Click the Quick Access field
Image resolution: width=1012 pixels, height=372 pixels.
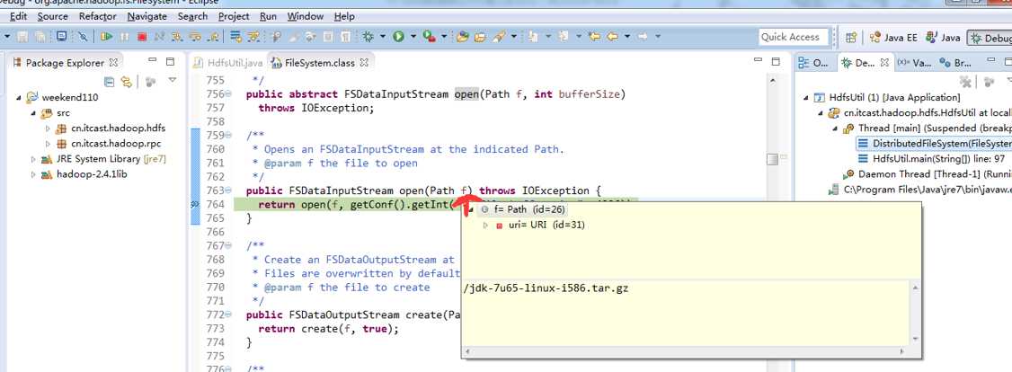pos(794,37)
